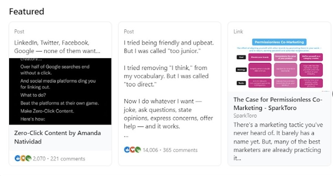This screenshot has height=176, width=333.
Task: Click the red Love reaction beside 14,006
Action: coord(132,150)
